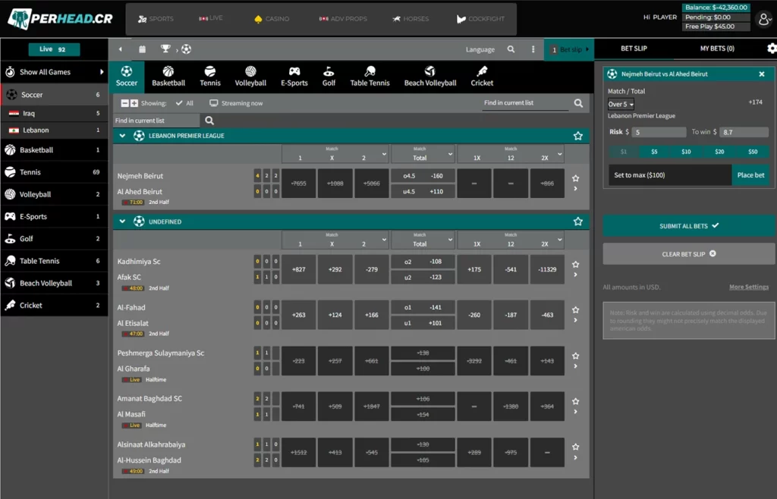Open the trophy competitions icon
The image size is (777, 499).
pyautogui.click(x=165, y=49)
